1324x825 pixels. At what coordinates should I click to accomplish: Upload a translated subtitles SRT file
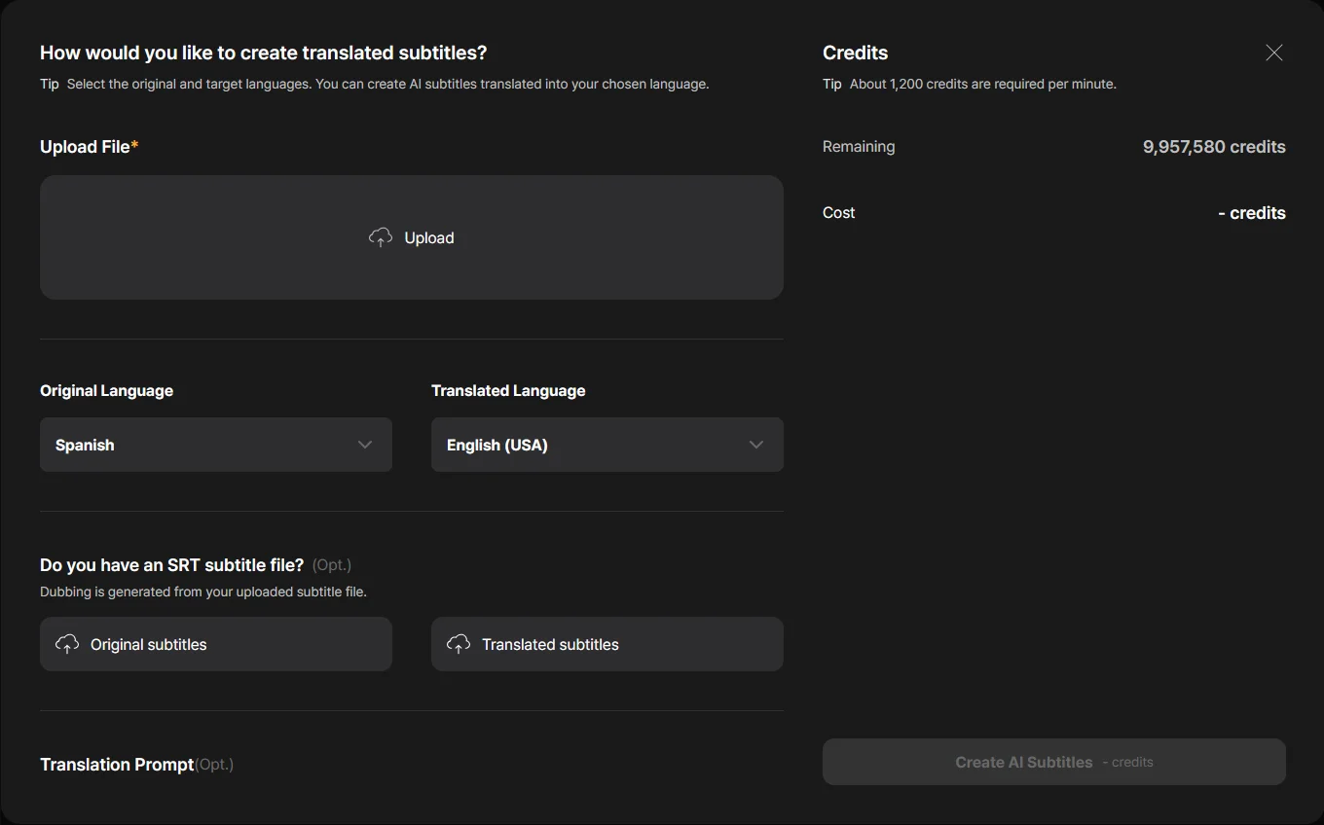607,644
